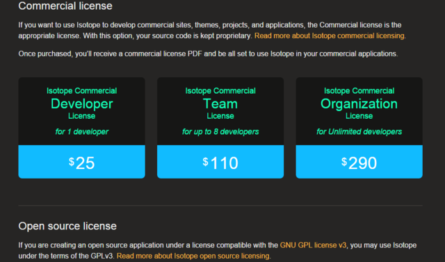This screenshot has width=445, height=262.
Task: Click the 'Once purchased' paragraph text
Action: point(208,54)
